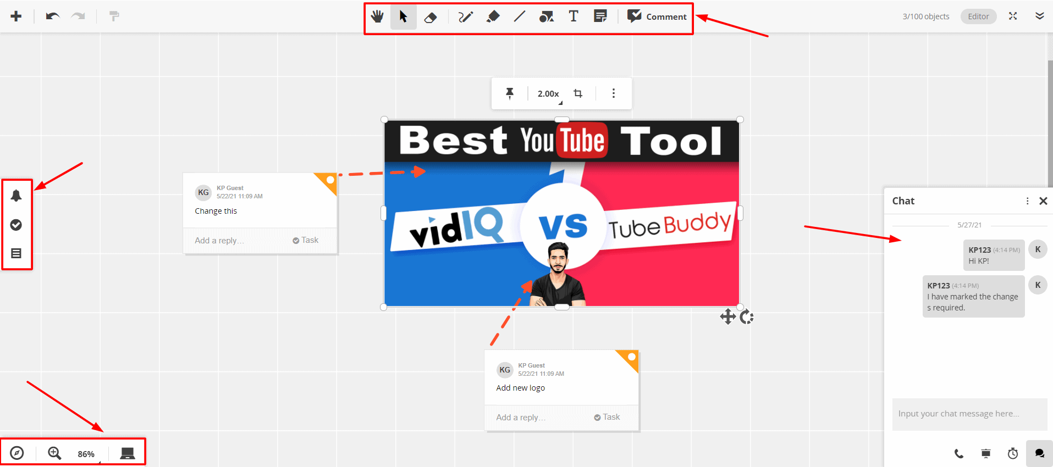This screenshot has height=467, width=1053.
Task: Select the Hand pan tool
Action: coord(377,16)
